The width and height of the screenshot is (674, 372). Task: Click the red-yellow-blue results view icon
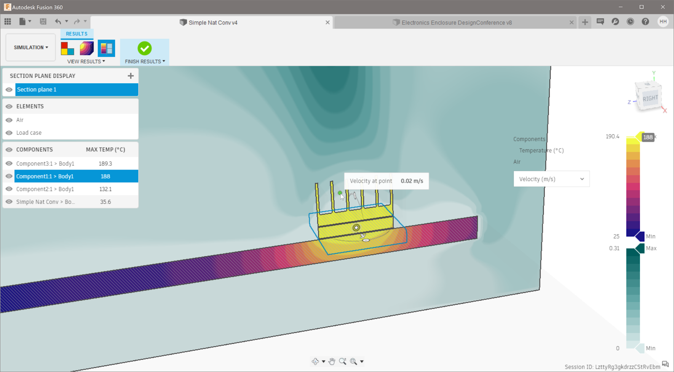pos(67,48)
